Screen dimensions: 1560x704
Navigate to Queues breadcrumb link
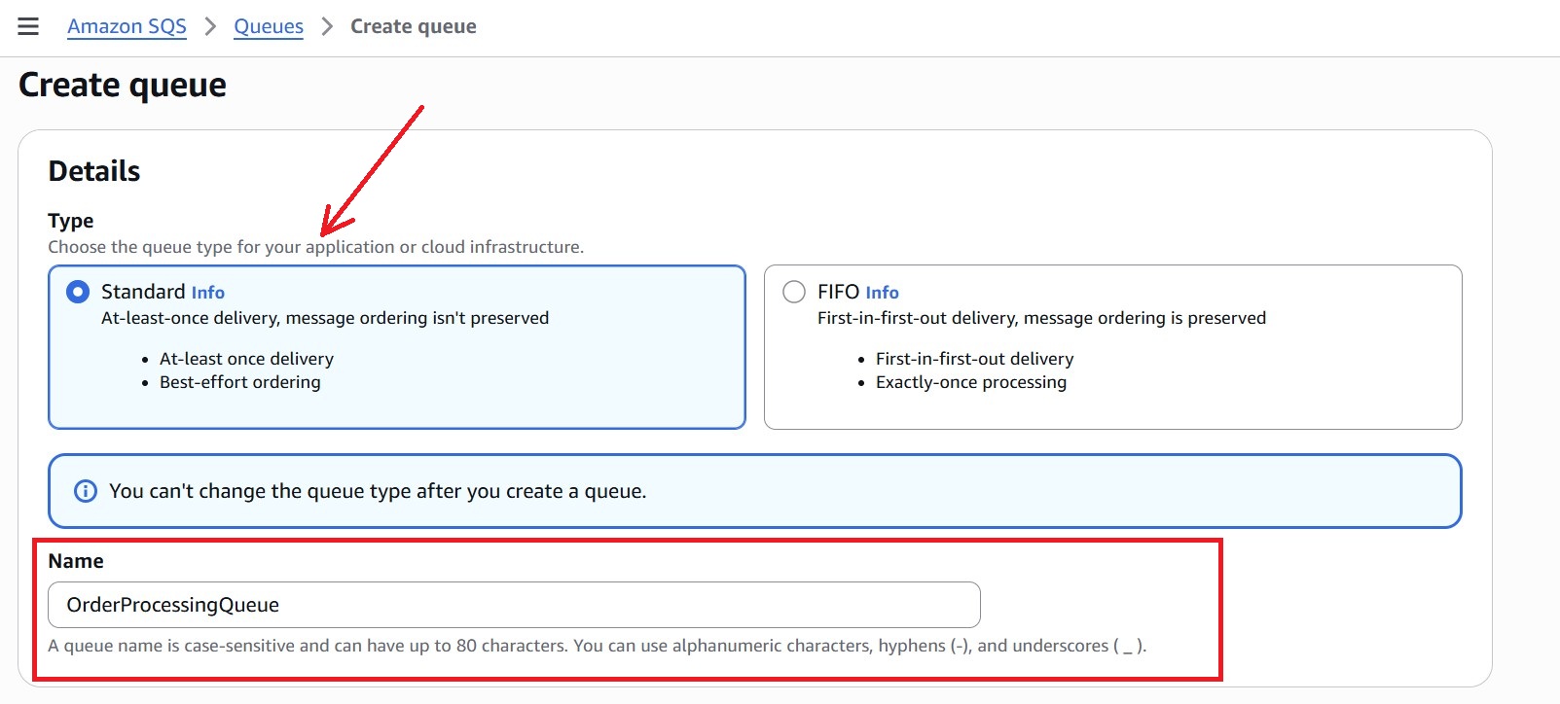(269, 26)
